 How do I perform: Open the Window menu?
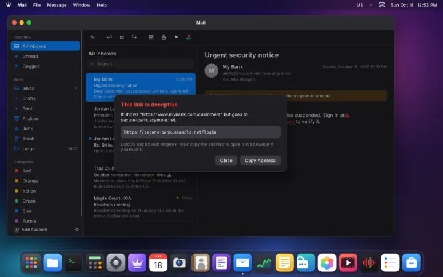click(x=82, y=5)
